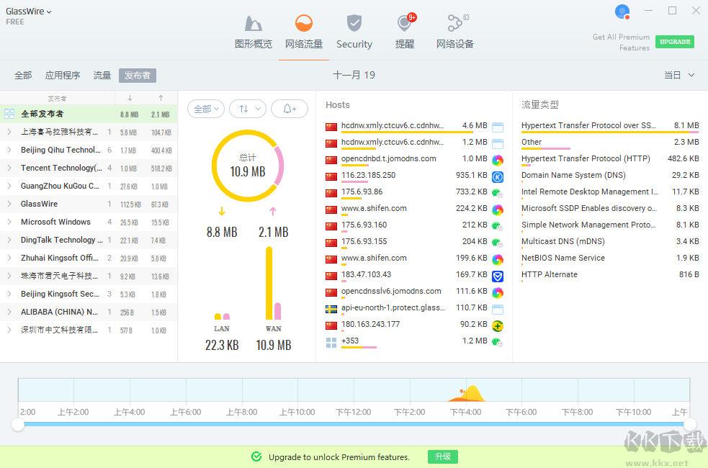Click the shield icon beside 183.47.103.43
708x468 pixels.
pyautogui.click(x=497, y=276)
